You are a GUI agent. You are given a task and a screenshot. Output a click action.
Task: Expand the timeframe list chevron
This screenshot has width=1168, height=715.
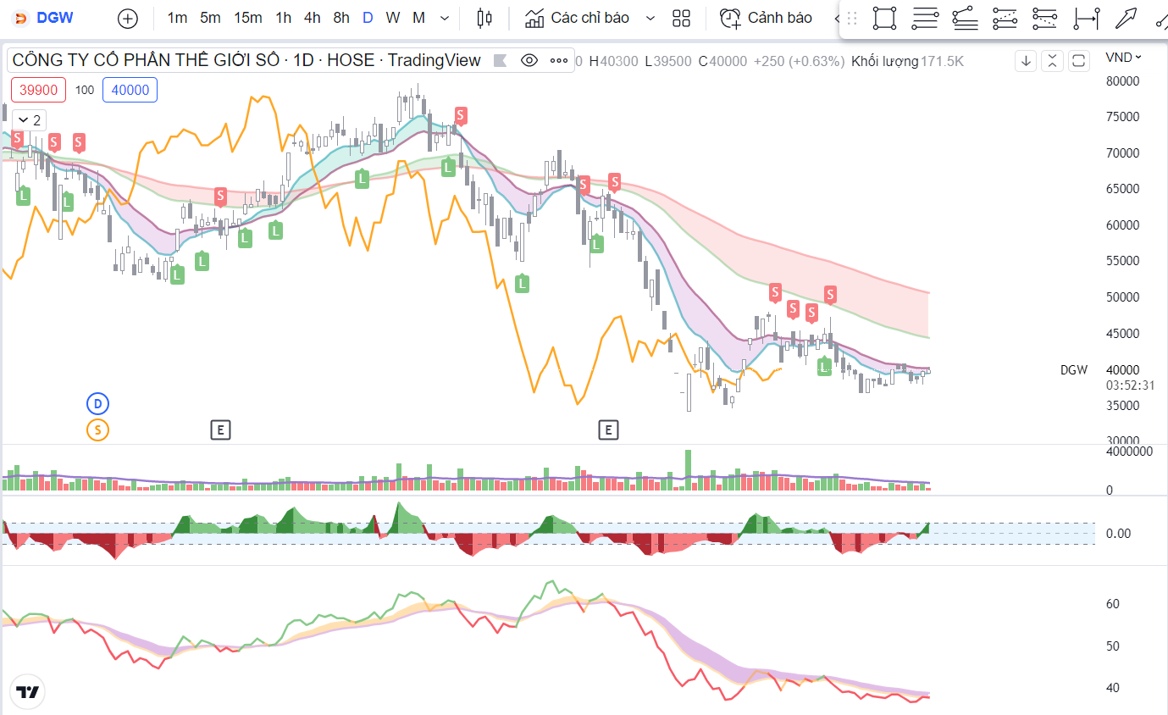pos(446,18)
